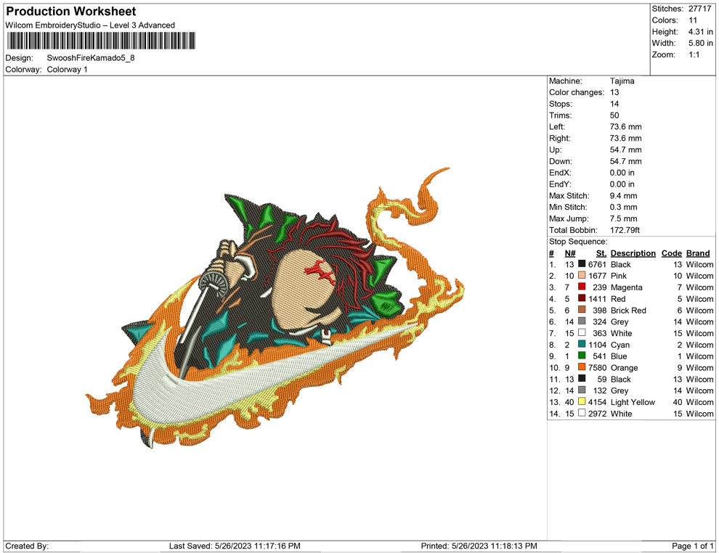
Task: Click the stitch count '6761' for Black
Action: (x=597, y=264)
